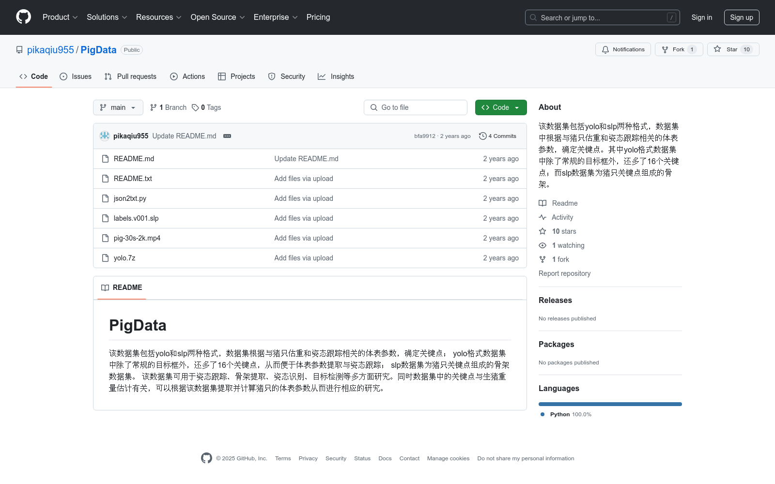Open README.txt file name
Viewport: 775px width, 484px height.
133,179
